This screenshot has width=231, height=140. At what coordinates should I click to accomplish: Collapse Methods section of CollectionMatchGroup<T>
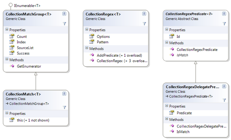7,59
